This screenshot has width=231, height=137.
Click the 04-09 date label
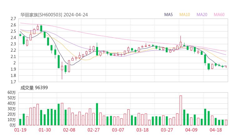[x=191, y=130]
